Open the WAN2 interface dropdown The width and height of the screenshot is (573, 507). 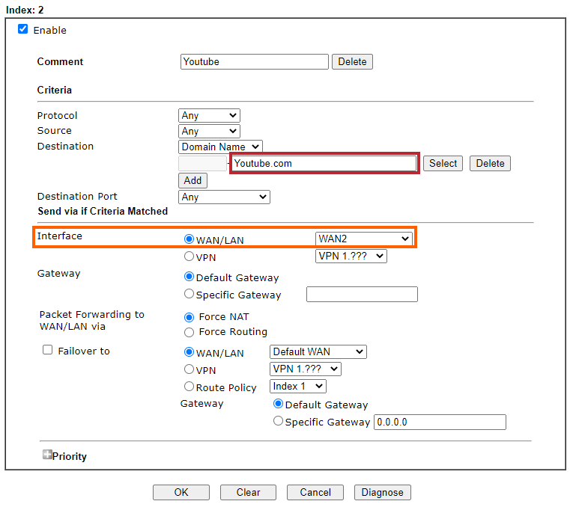(364, 239)
